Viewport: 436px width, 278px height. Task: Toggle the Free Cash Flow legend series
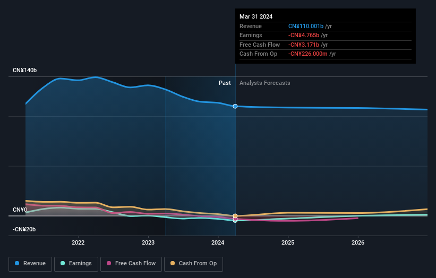point(131,264)
